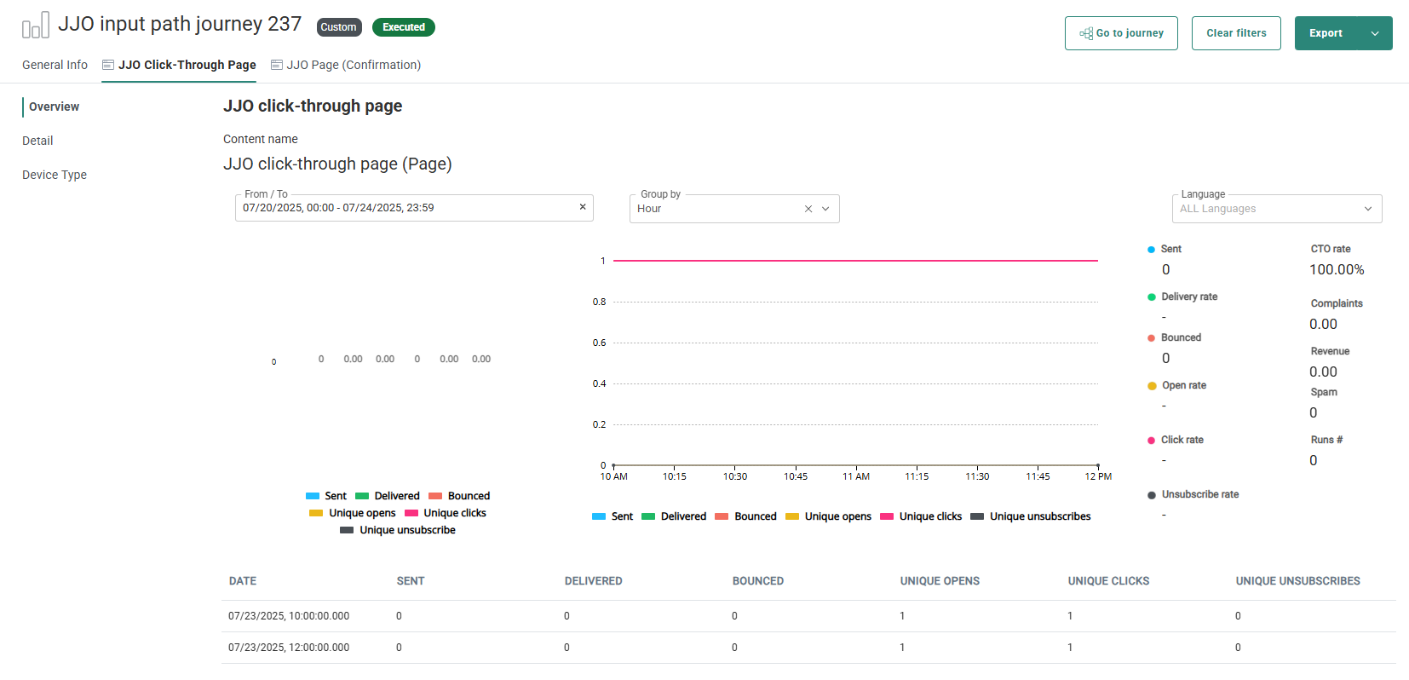The width and height of the screenshot is (1409, 680).
Task: Click the Go to journey button
Action: click(1121, 33)
